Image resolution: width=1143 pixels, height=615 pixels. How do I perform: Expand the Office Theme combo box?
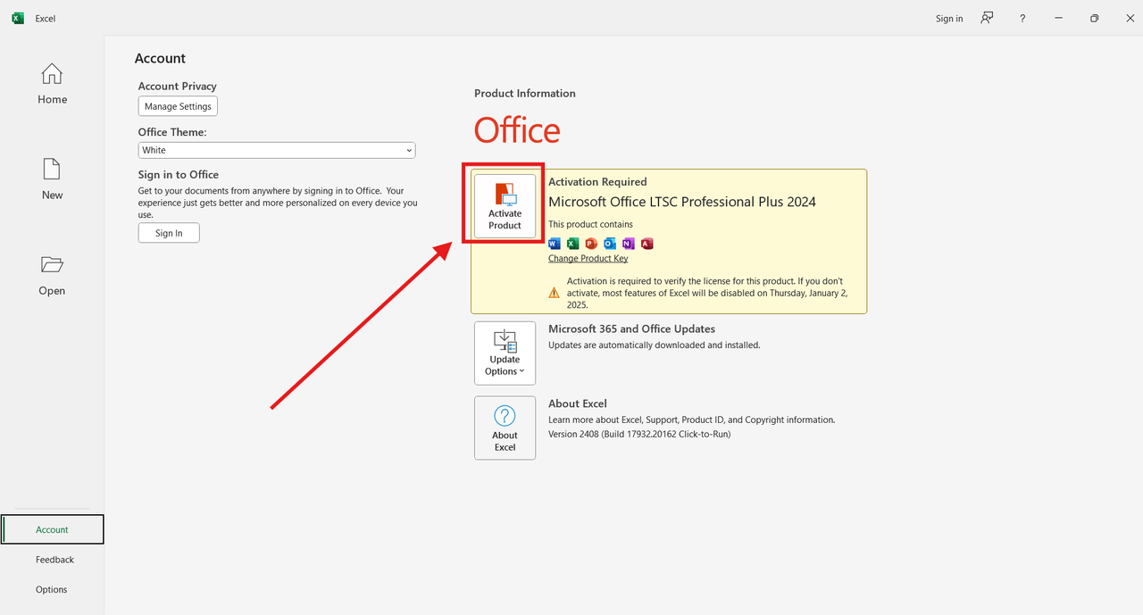(x=277, y=150)
